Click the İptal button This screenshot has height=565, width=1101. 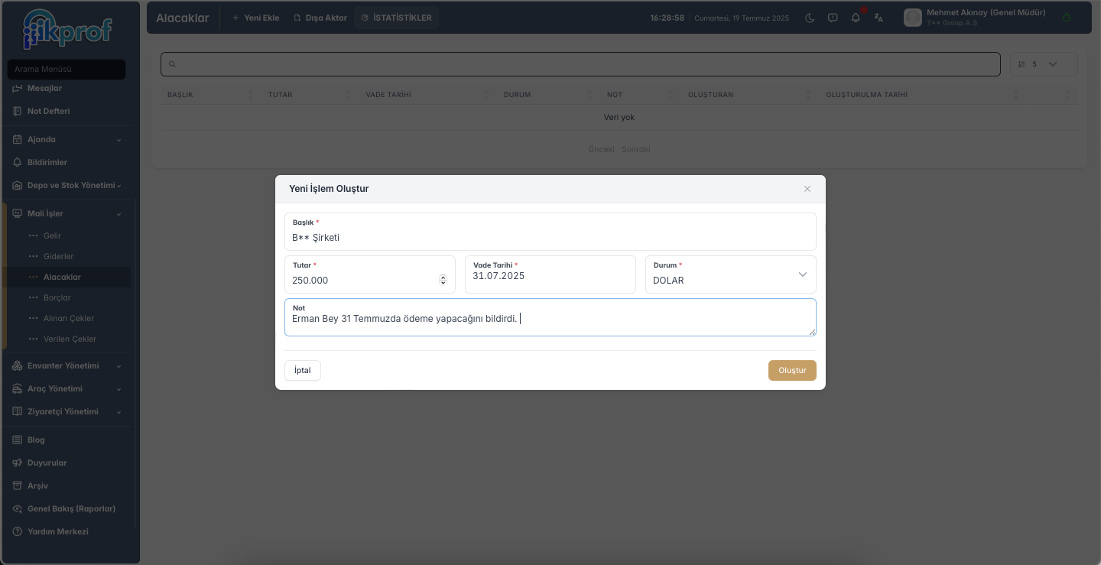point(303,370)
